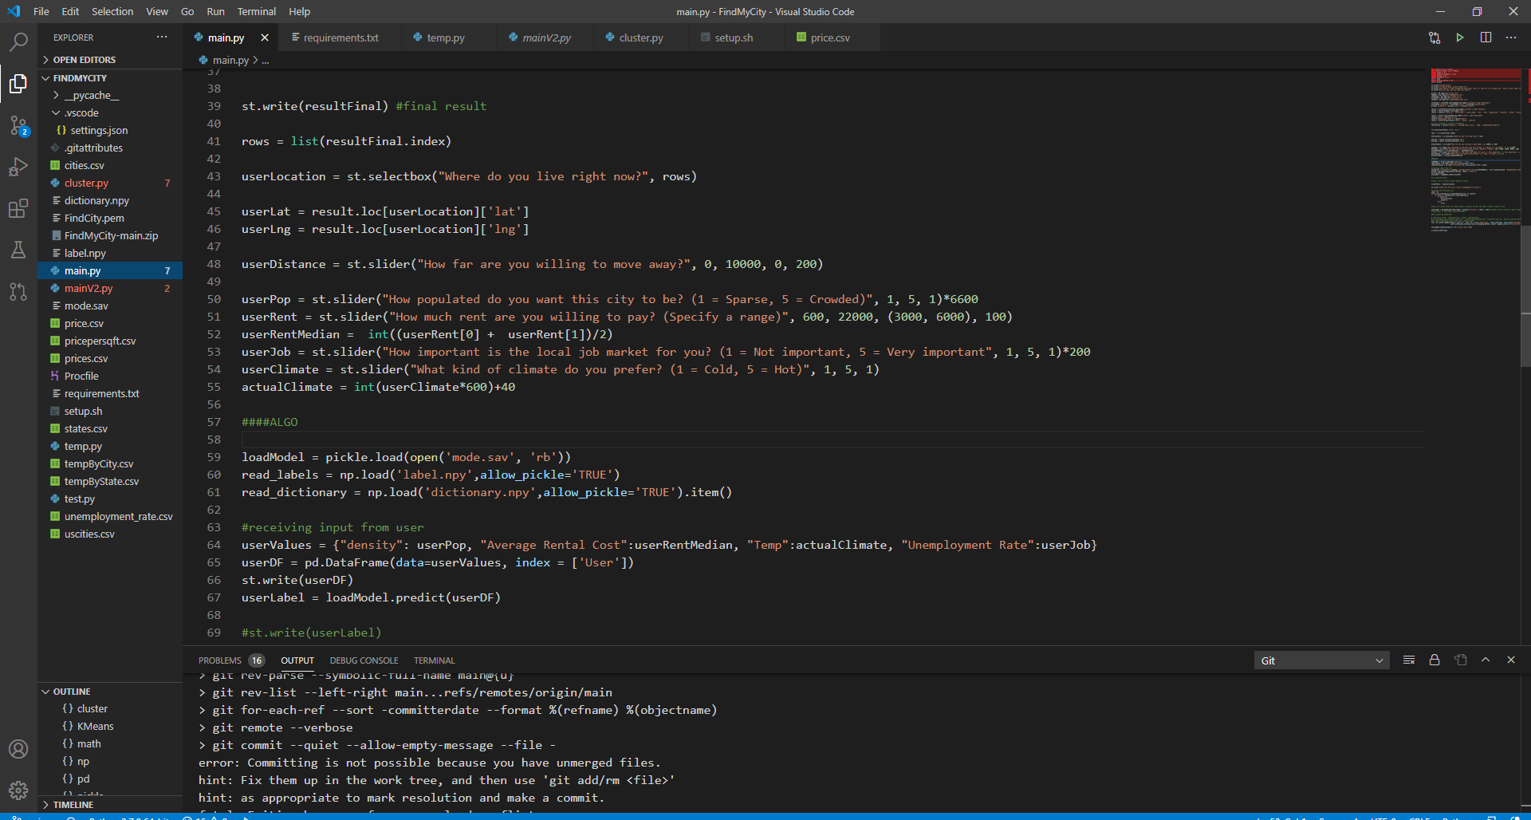Open the Terminal menu

[x=256, y=11]
